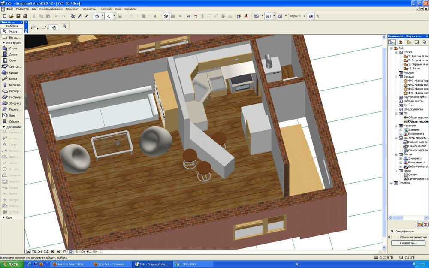
Task: Select the Дверь (Door) tool
Action: 12,54
